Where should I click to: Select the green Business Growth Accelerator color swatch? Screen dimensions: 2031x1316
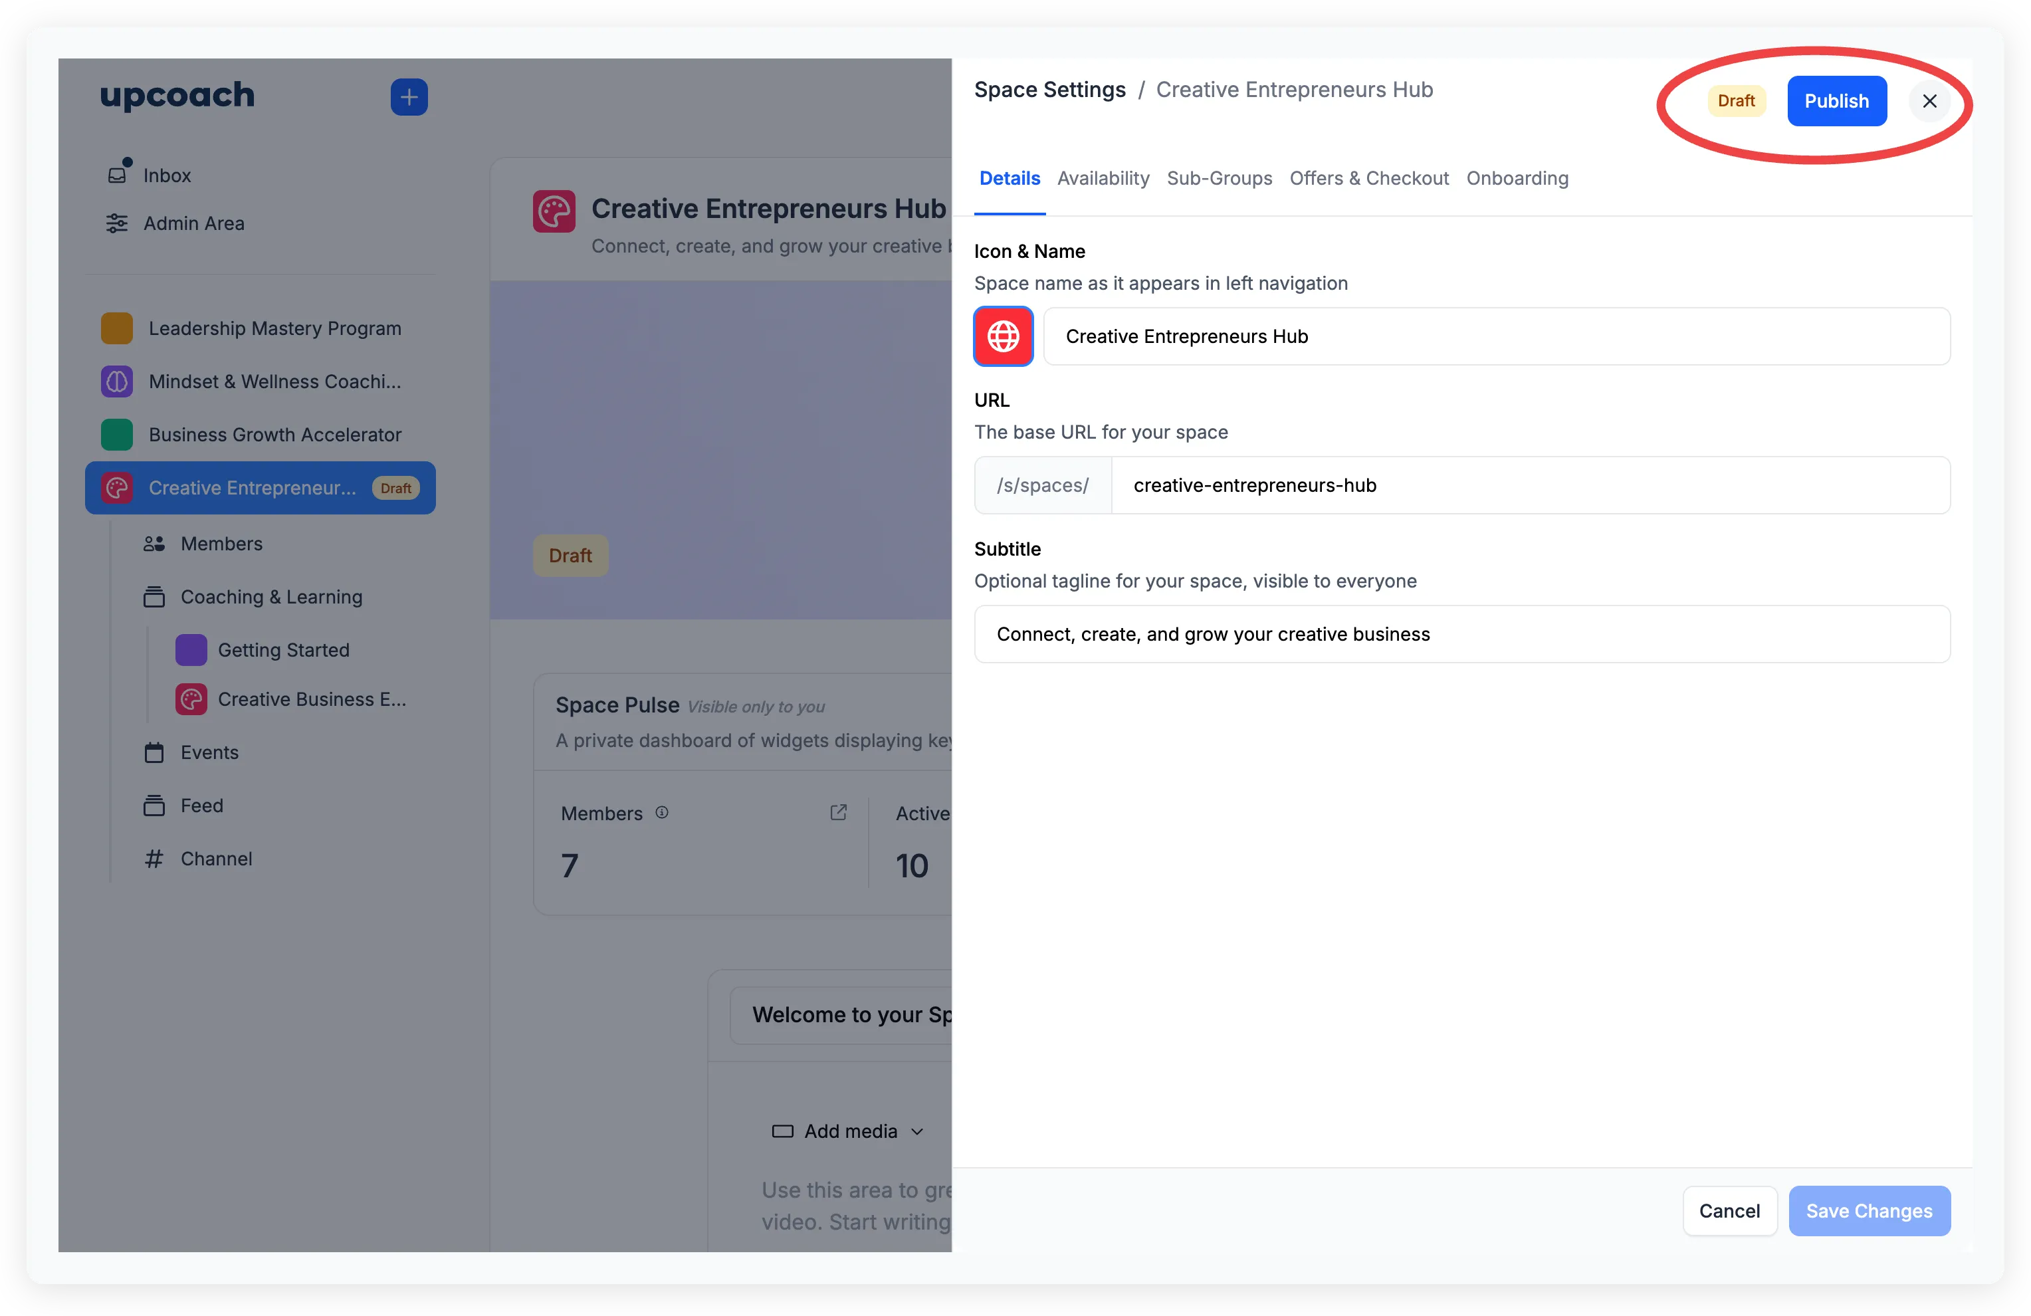[x=116, y=435]
